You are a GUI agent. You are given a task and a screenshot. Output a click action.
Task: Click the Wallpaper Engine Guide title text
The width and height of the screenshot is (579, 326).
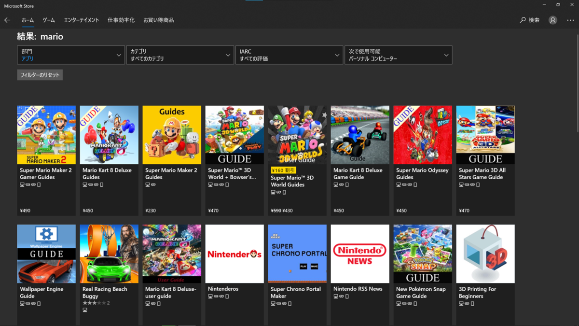tap(41, 293)
